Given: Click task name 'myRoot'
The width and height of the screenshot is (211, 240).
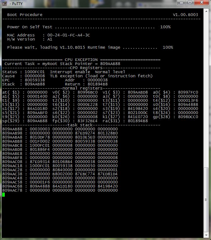Looking at the screenshot, I should click(50, 64).
